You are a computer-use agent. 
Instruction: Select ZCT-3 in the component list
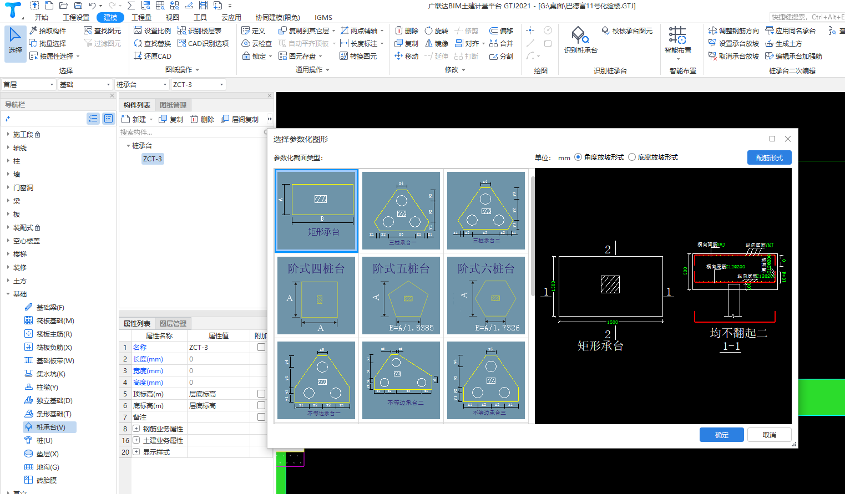pyautogui.click(x=153, y=159)
